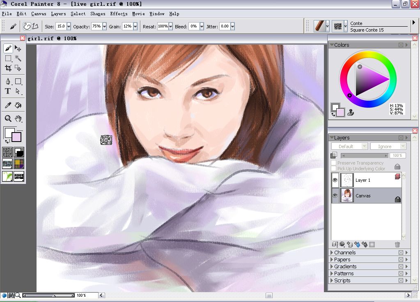Open the Shapes menu

pos(98,14)
